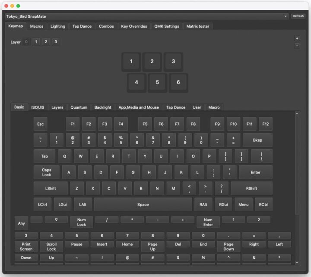Switch to App, Media and Mouse tab
Image resolution: width=311 pixels, height=277 pixels.
(139, 107)
